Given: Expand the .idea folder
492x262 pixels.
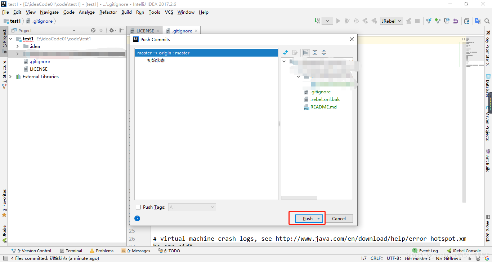Looking at the screenshot, I should [x=17, y=46].
